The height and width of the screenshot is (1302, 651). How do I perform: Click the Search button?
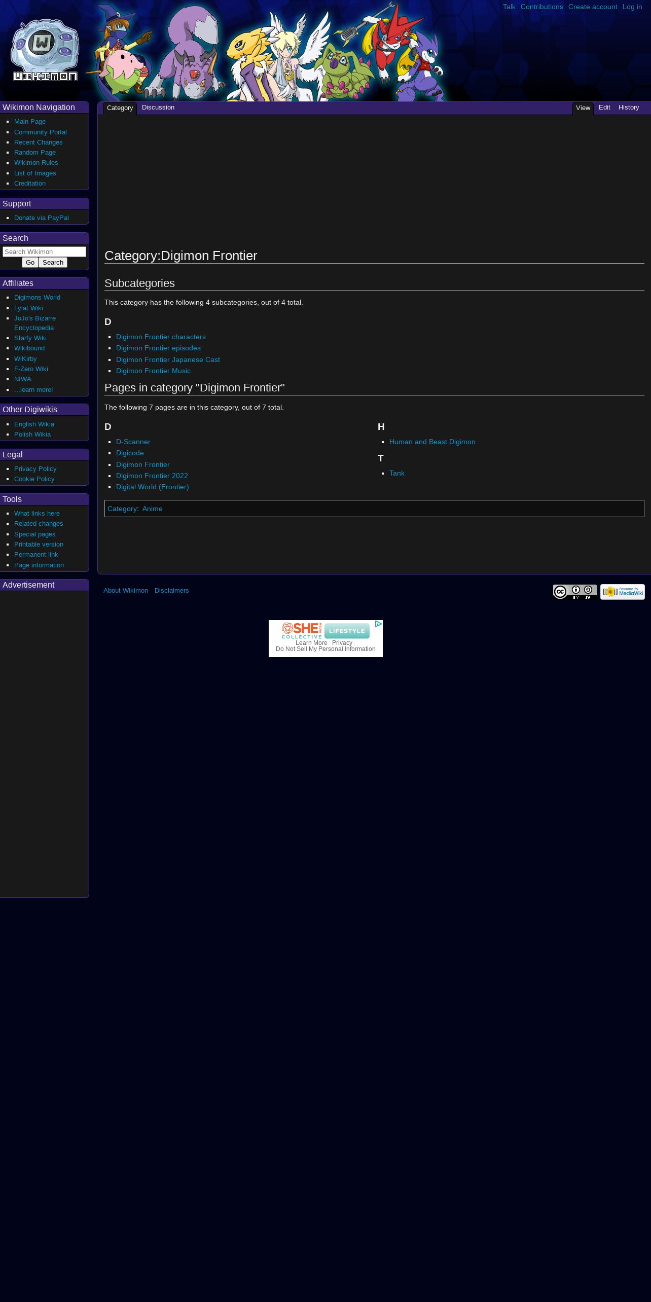pyautogui.click(x=53, y=263)
